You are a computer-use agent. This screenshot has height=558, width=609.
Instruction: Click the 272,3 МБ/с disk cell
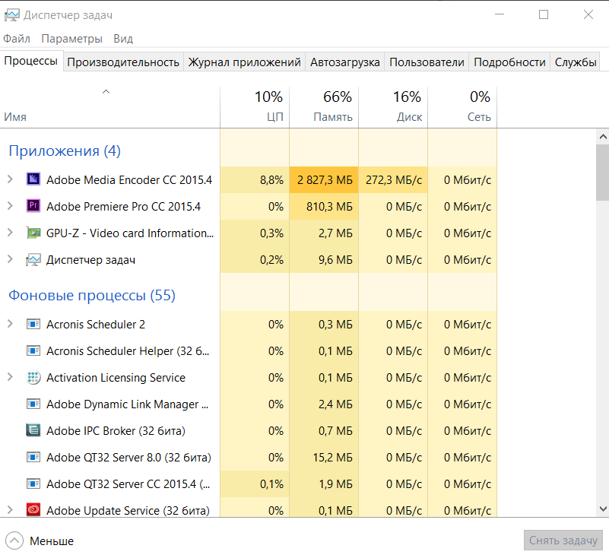pyautogui.click(x=393, y=179)
